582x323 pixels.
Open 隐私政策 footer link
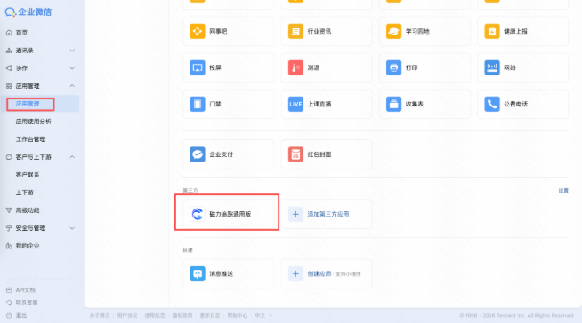pos(182,316)
